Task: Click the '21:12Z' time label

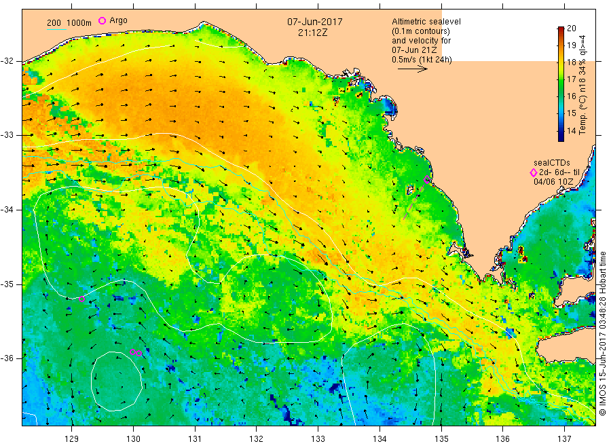Action: (x=312, y=33)
